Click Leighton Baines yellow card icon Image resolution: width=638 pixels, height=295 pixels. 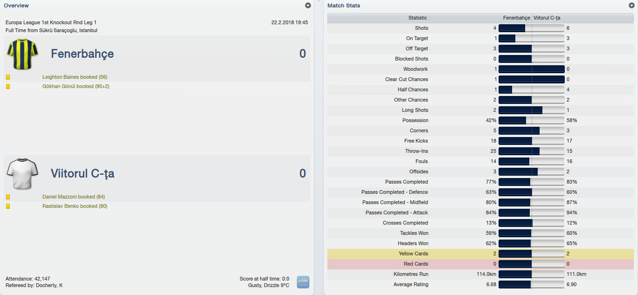pyautogui.click(x=8, y=77)
